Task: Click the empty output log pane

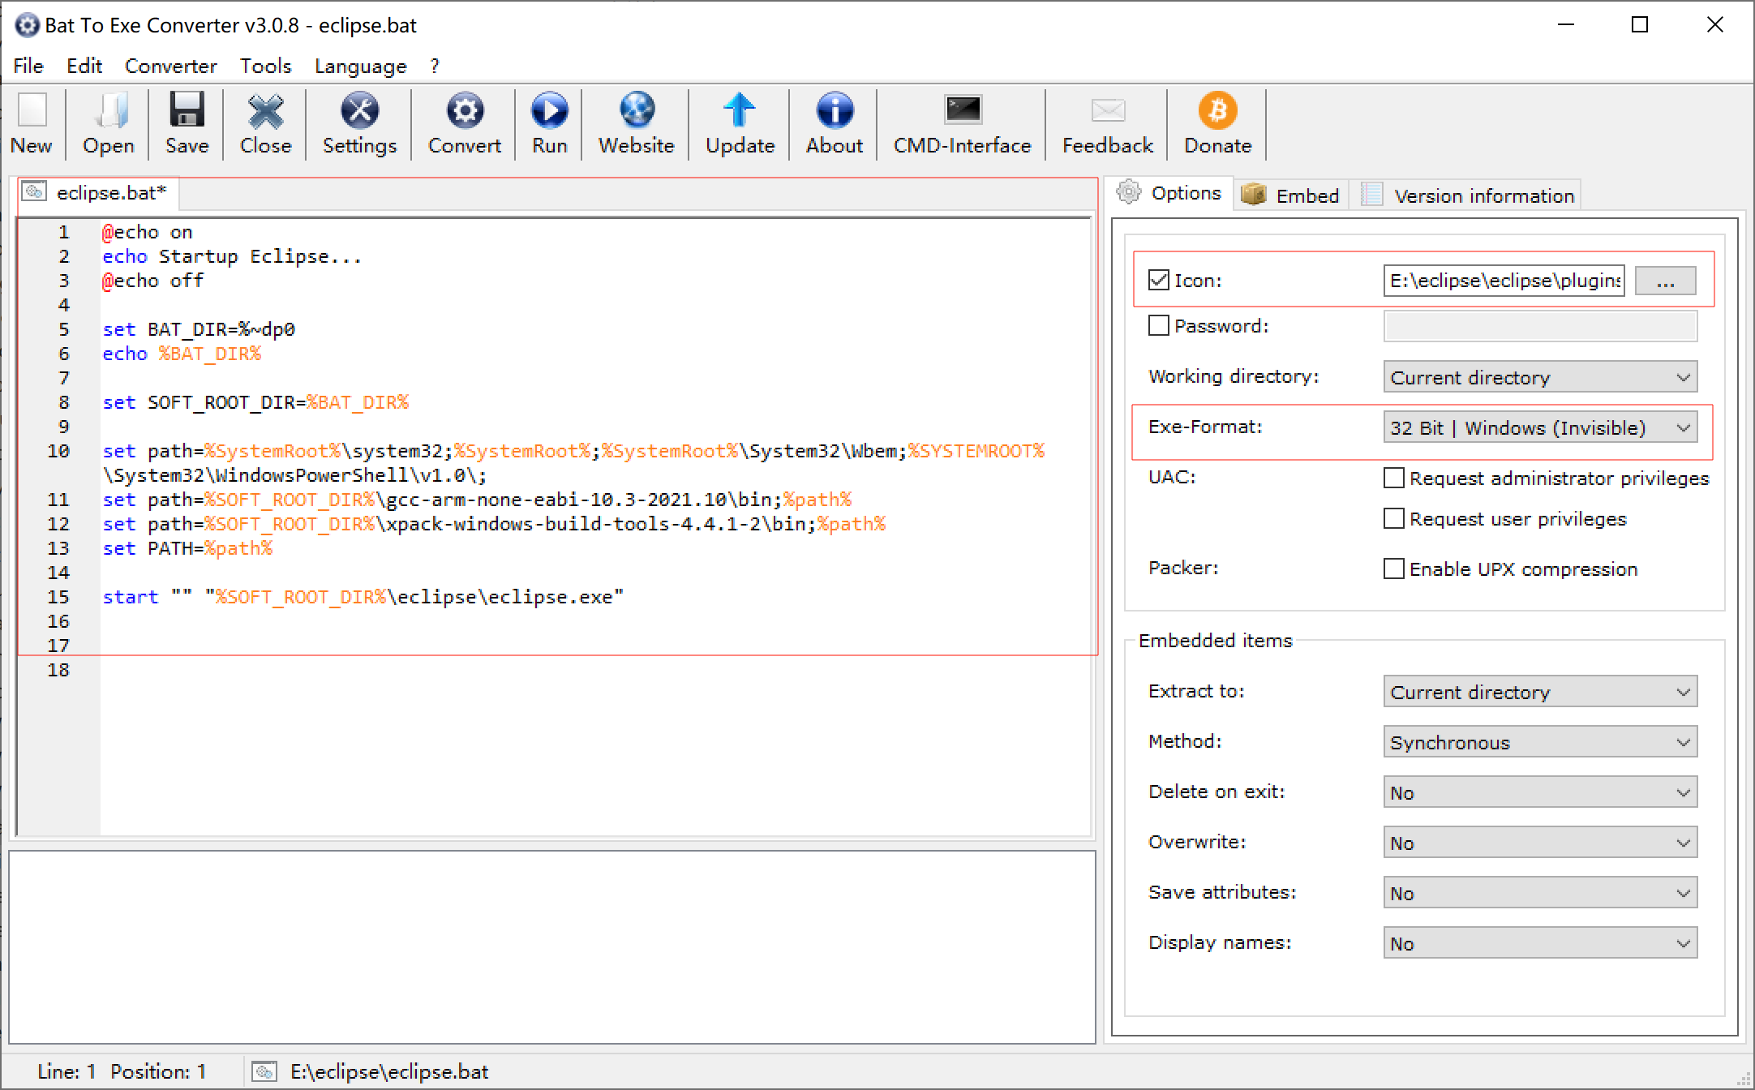Action: (551, 946)
